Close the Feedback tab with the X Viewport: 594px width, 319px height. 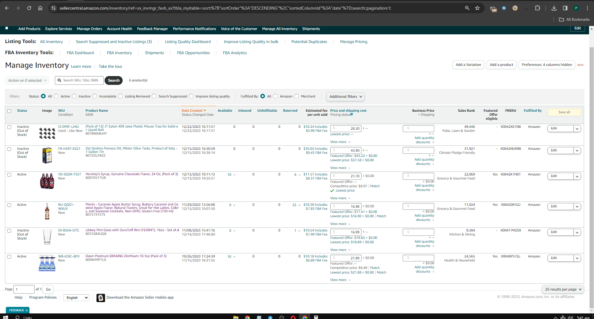(x=27, y=310)
